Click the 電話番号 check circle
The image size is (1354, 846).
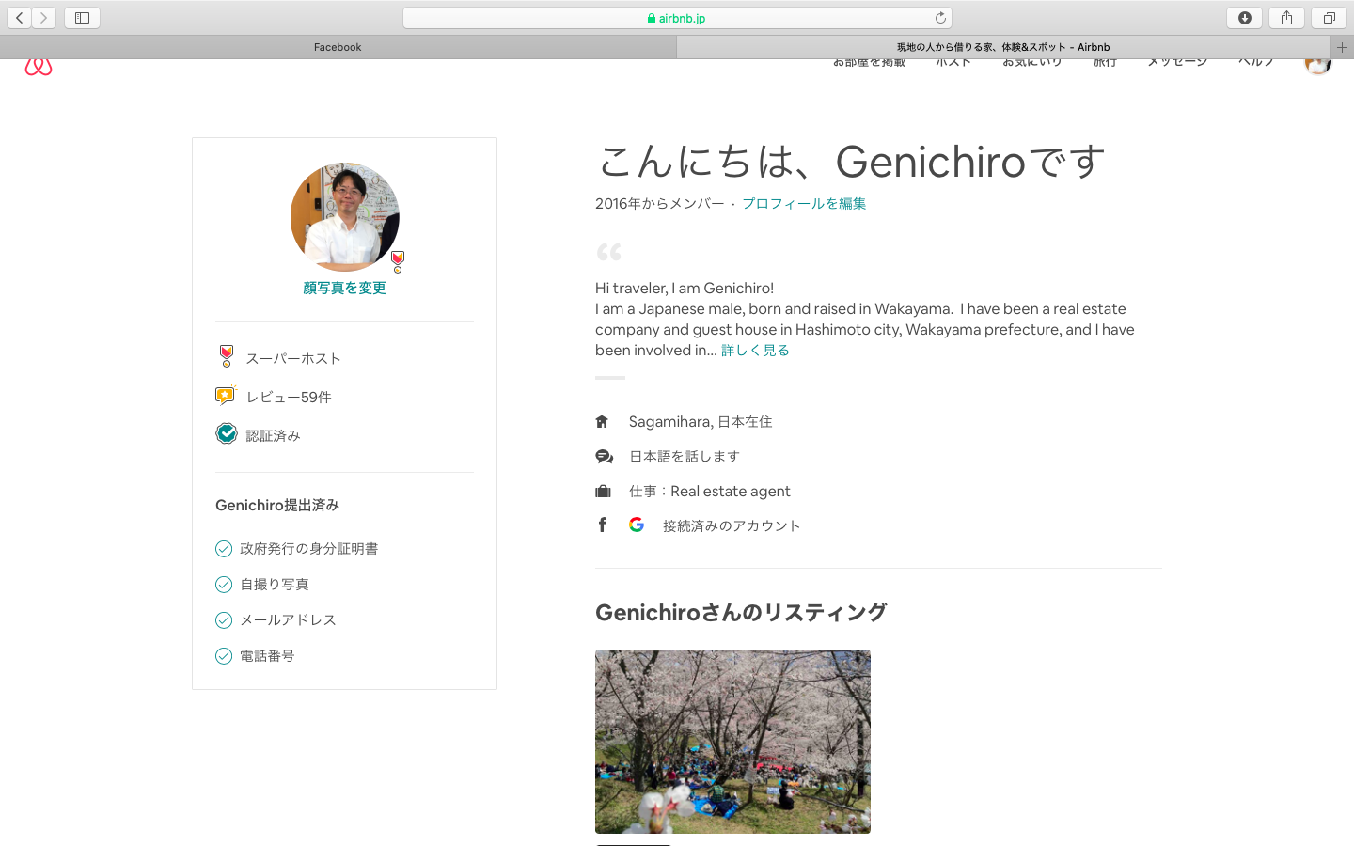[224, 656]
